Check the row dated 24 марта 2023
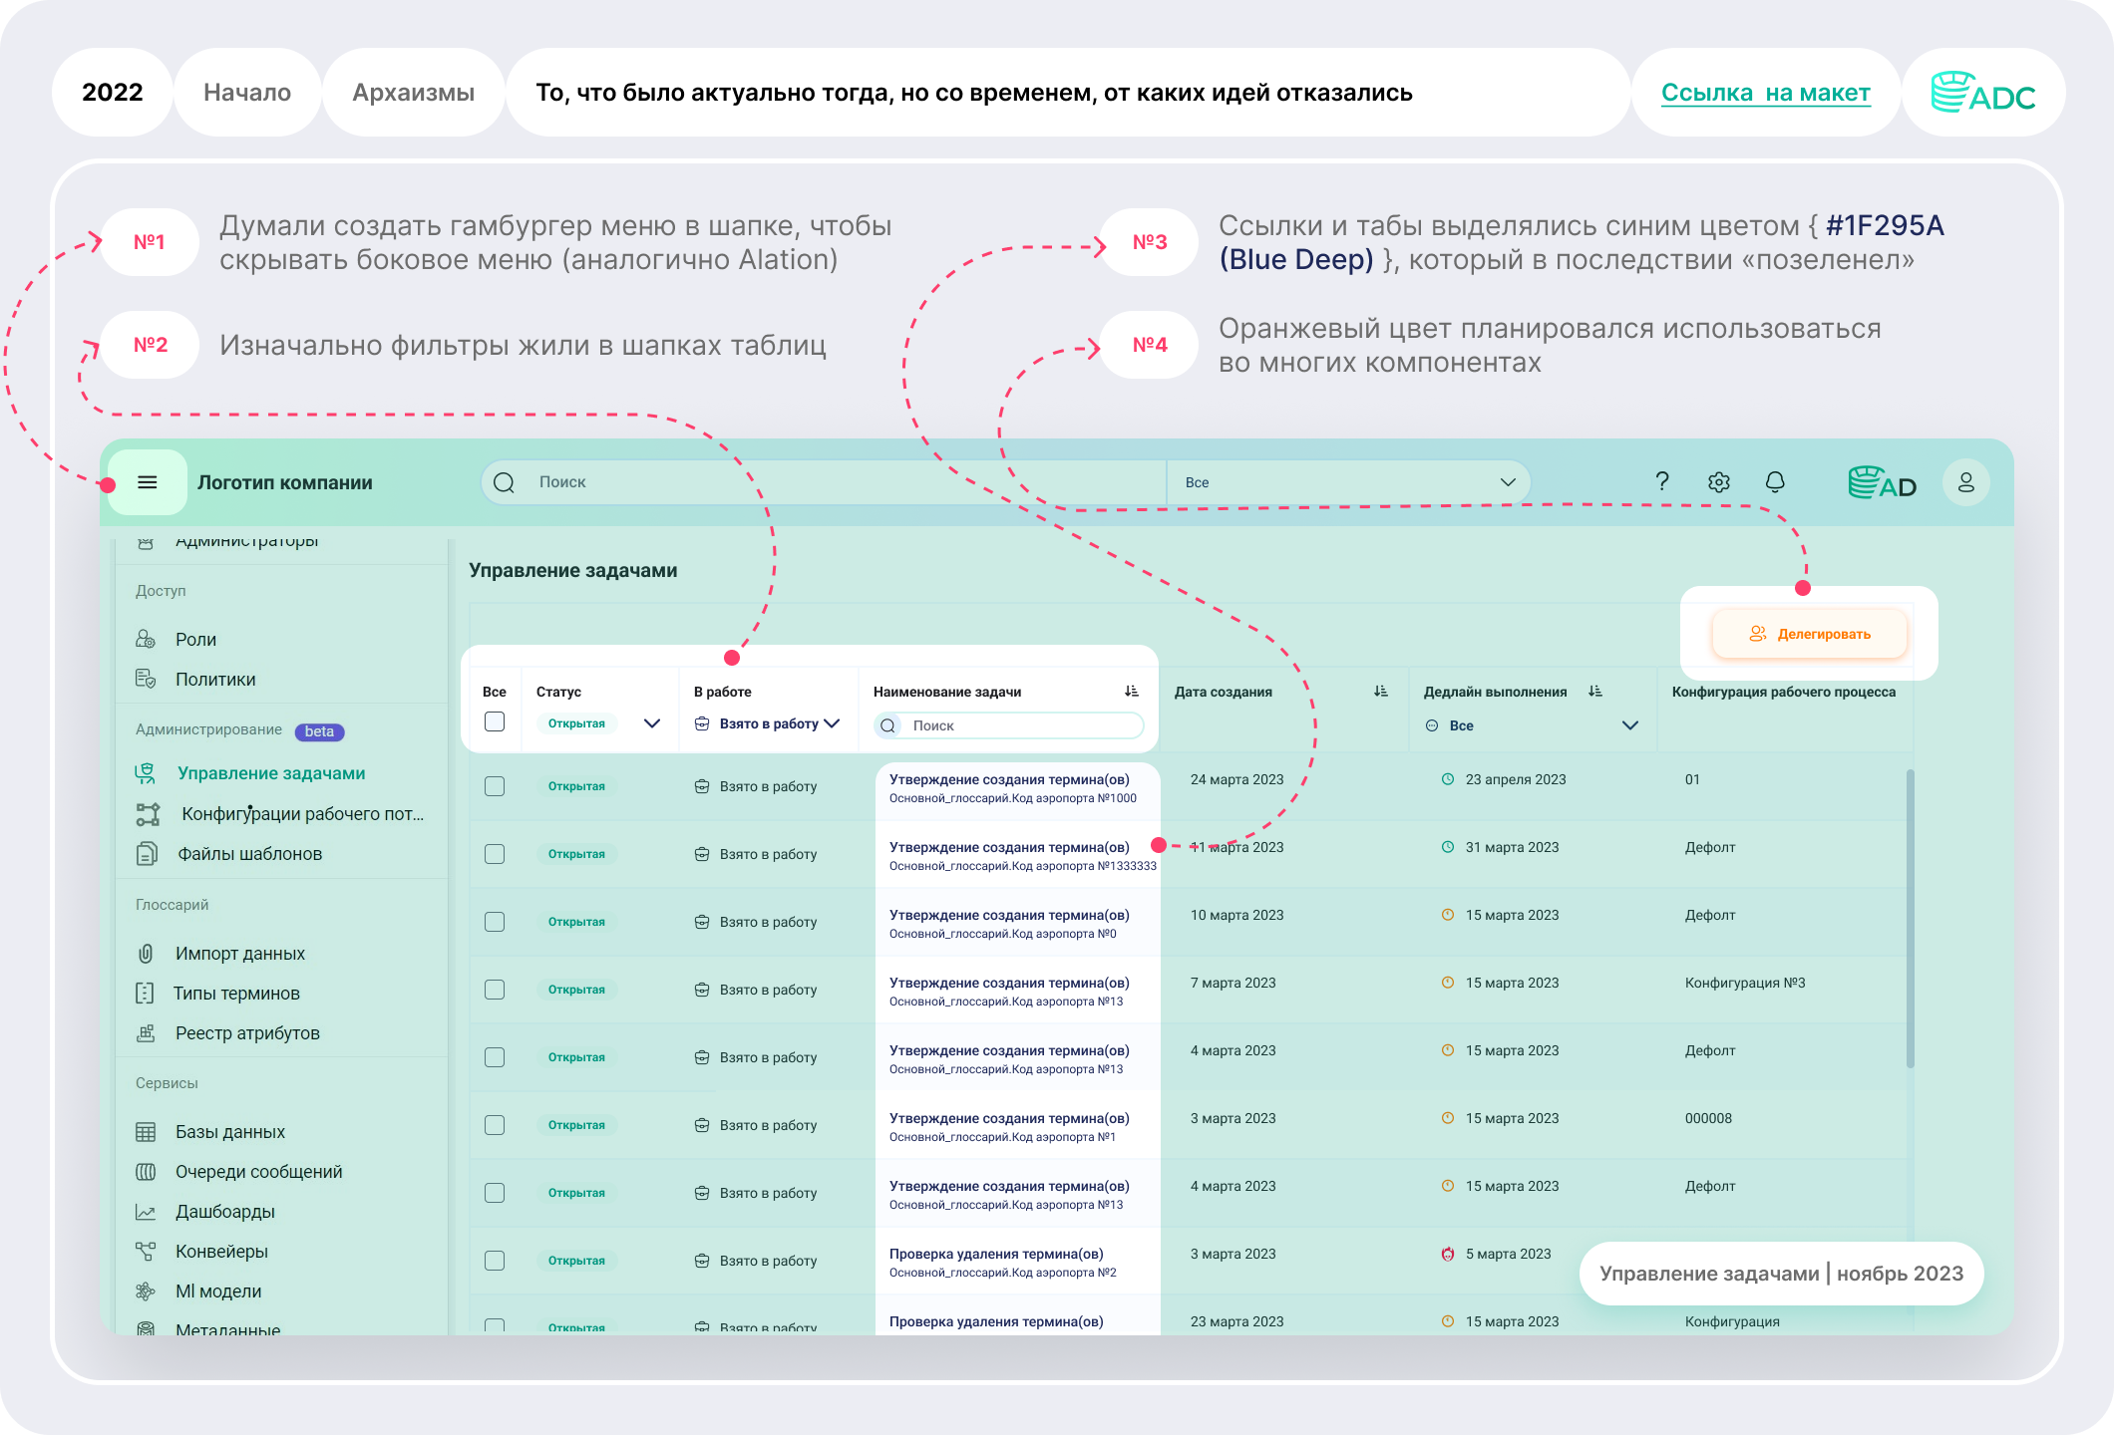Screen dimensions: 2114x1435 (495, 786)
